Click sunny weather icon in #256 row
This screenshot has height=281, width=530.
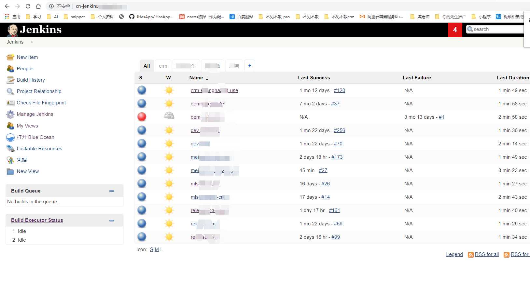169,130
